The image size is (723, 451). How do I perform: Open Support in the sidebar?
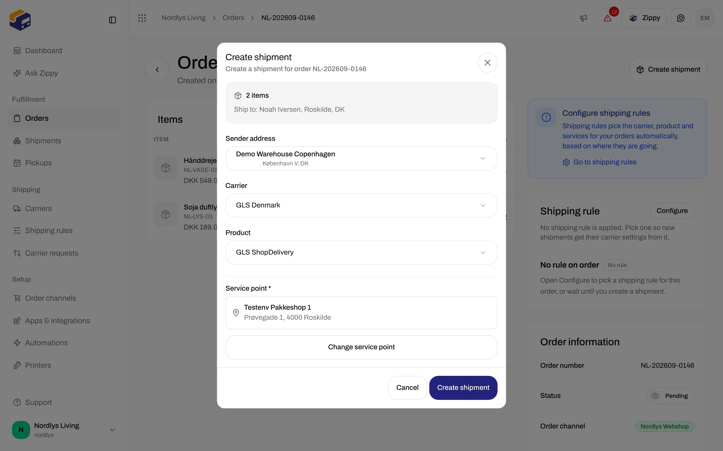click(x=64, y=403)
